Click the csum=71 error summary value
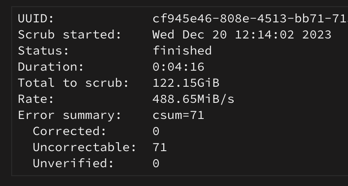Viewport: 348px width, 186px height. pos(178,115)
